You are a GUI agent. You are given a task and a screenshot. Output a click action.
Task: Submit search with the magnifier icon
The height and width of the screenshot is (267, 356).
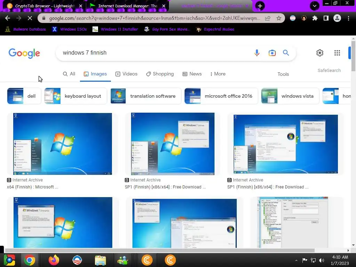286,53
